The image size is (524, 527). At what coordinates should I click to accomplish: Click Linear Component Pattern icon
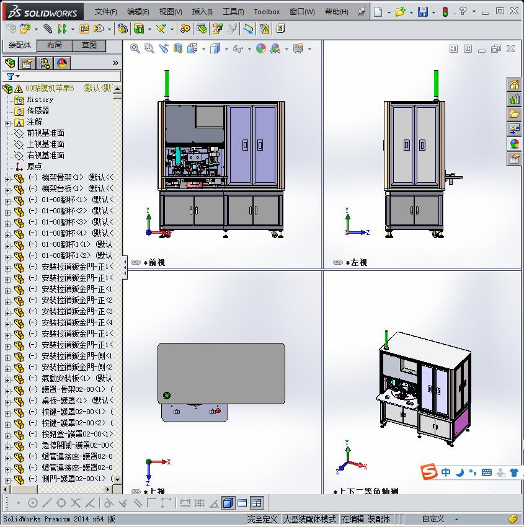[x=62, y=29]
